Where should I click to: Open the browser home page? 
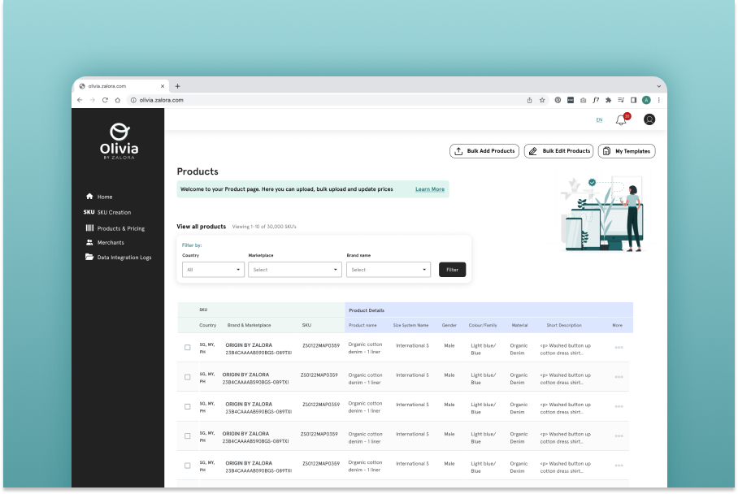pos(118,100)
